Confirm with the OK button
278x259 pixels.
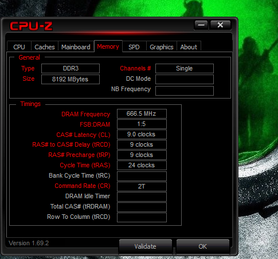coord(202,246)
